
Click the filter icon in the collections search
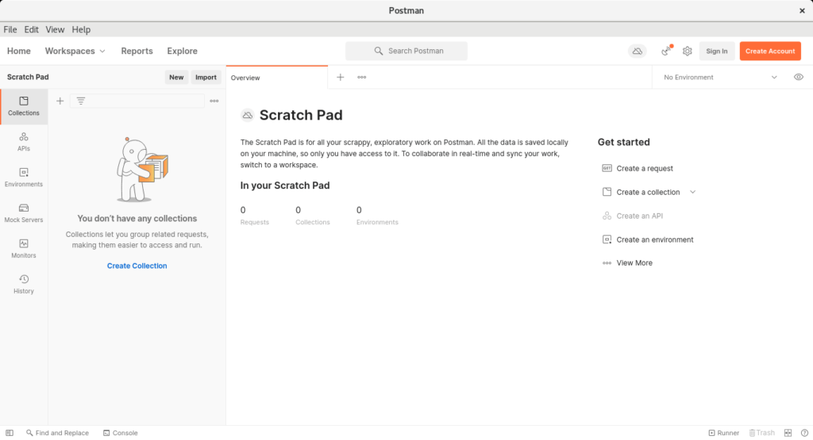(81, 101)
